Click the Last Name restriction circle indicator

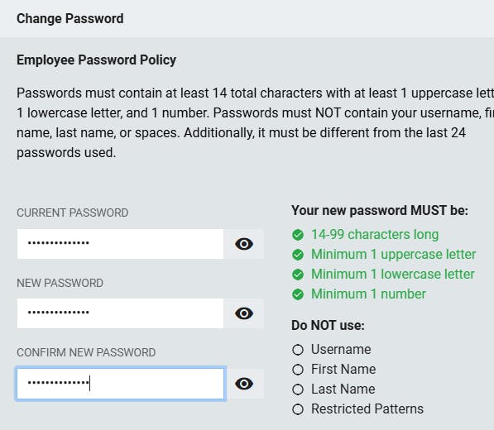point(298,389)
